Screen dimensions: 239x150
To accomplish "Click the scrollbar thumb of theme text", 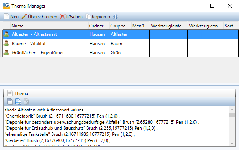I will point(232,115).
